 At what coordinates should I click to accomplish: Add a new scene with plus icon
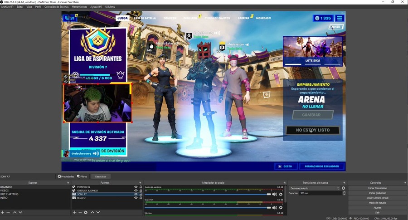3,212
